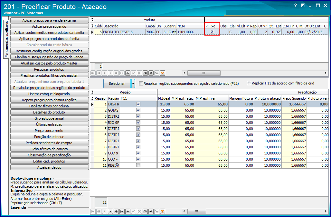Skip to next page in Região grid navigator
The width and height of the screenshot is (331, 217).
(x=116, y=211)
